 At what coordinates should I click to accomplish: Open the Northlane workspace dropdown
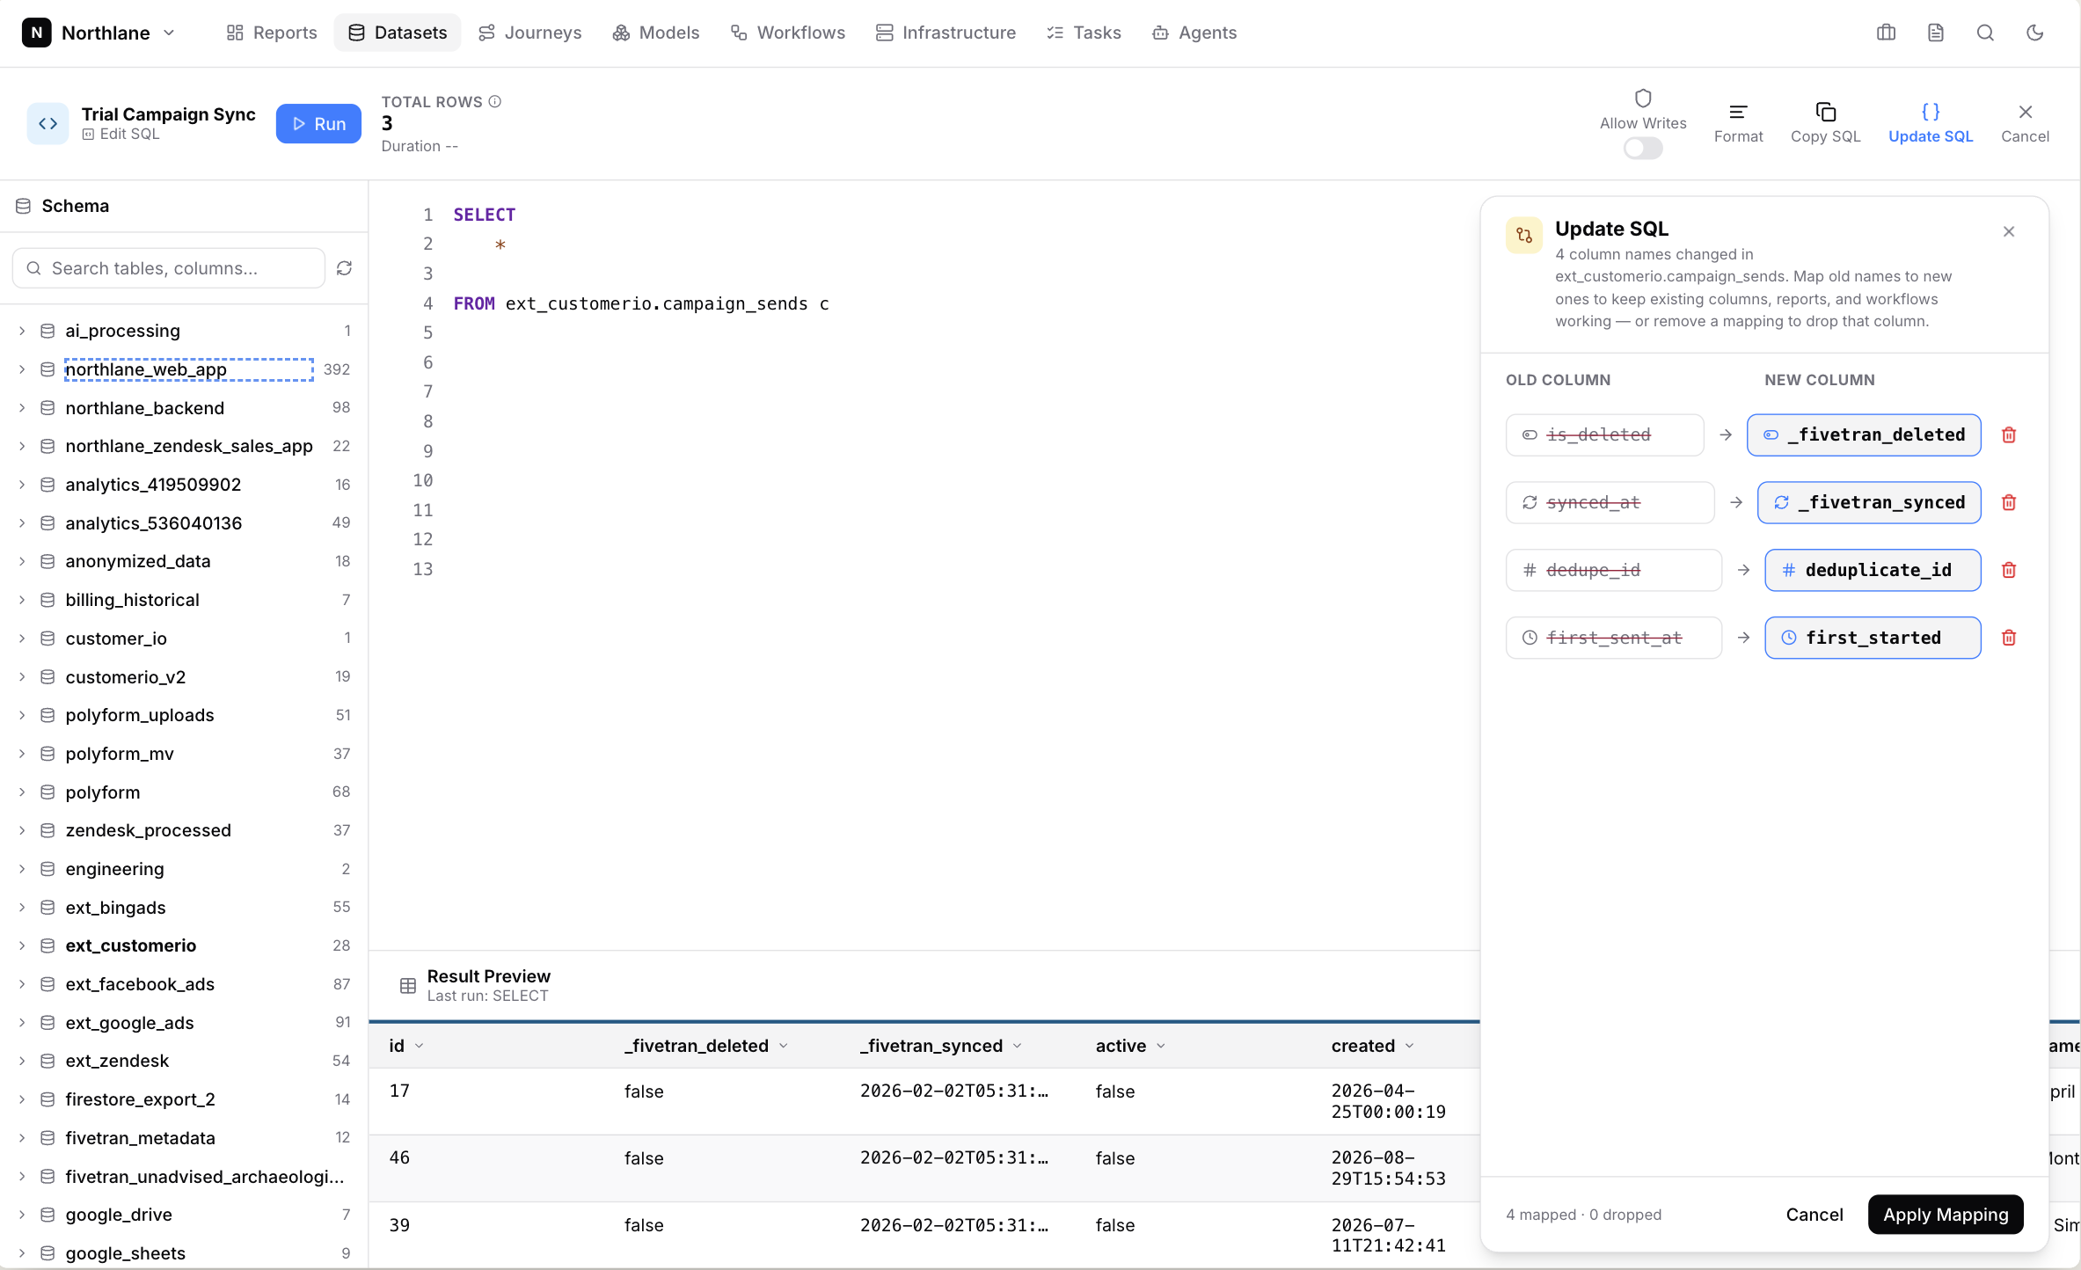169,33
